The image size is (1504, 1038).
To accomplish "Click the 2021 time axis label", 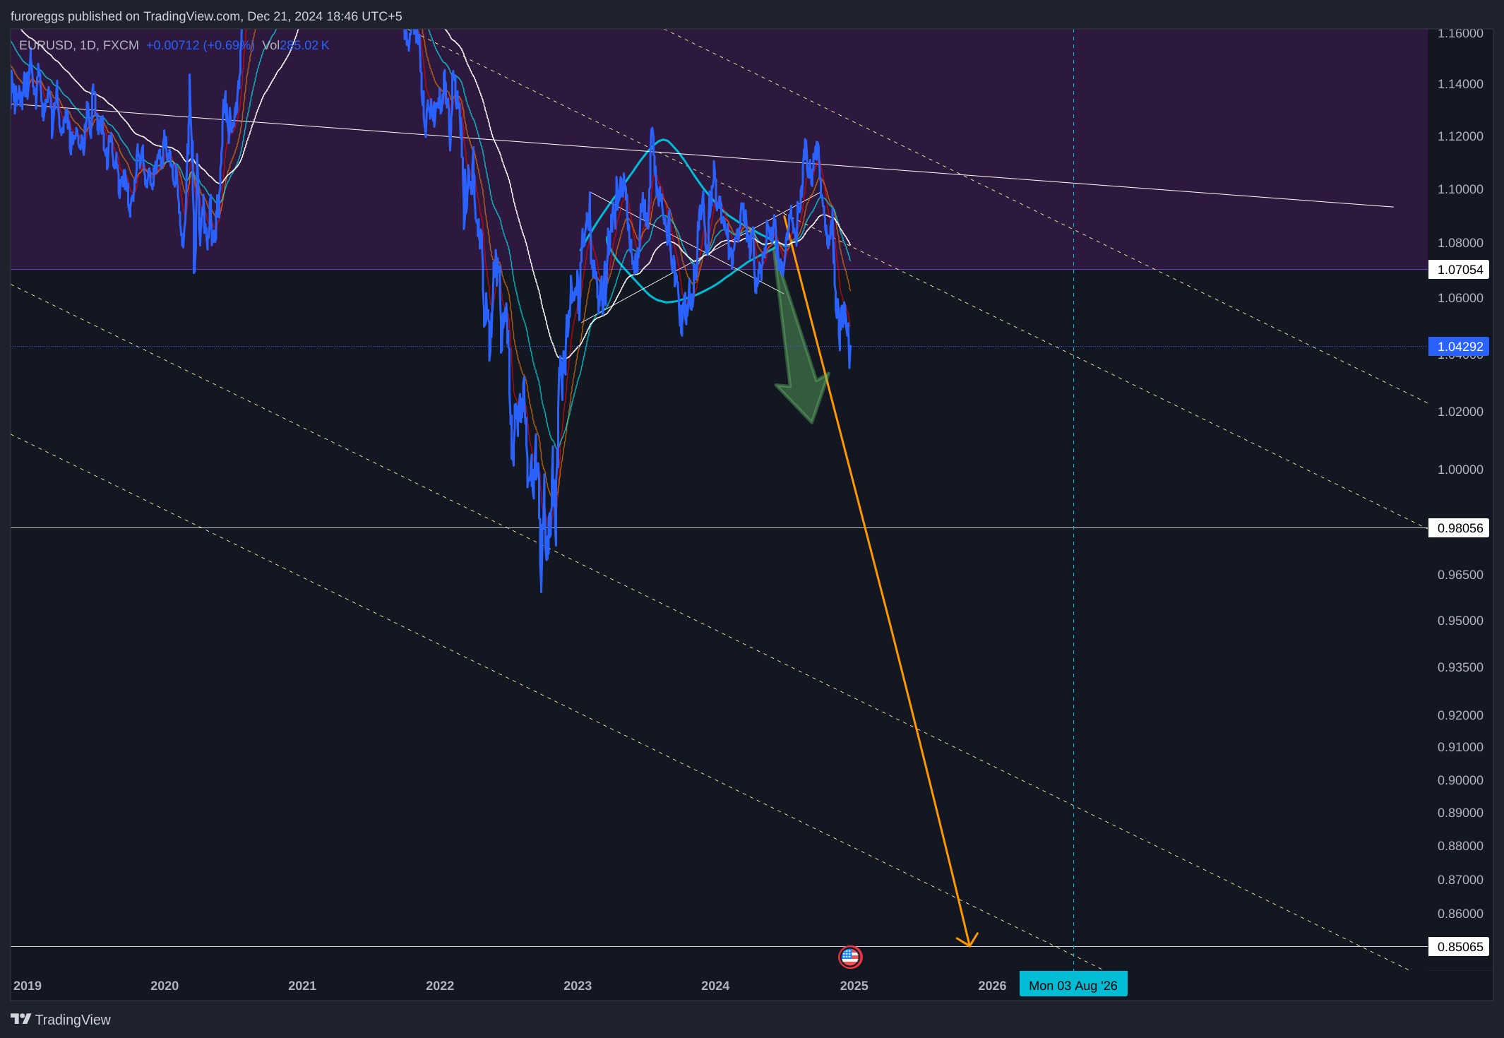I will click(302, 986).
